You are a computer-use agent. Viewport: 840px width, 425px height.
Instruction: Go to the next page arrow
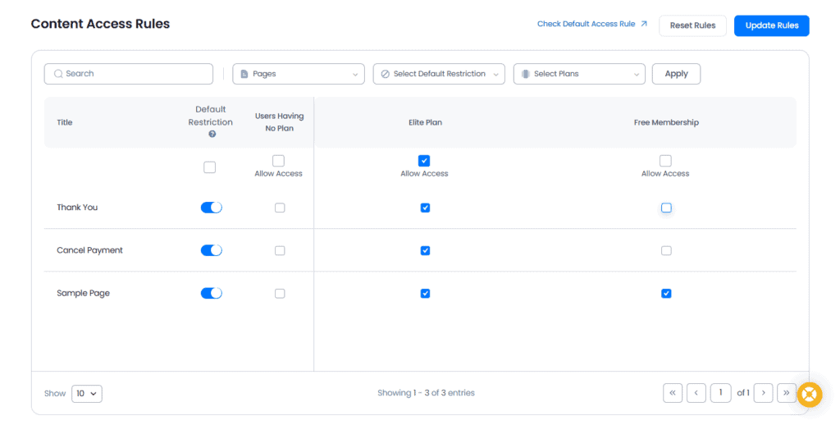point(764,393)
